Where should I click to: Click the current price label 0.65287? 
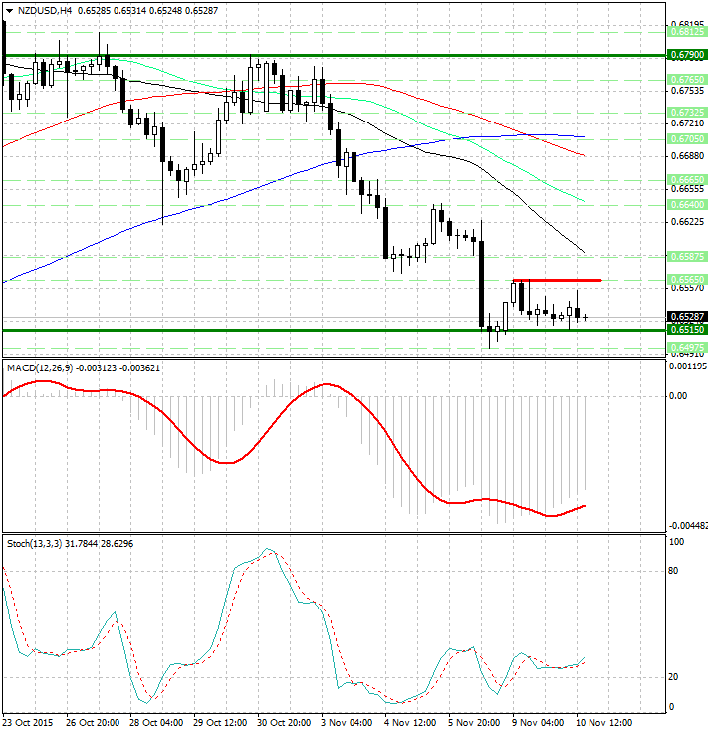click(687, 317)
